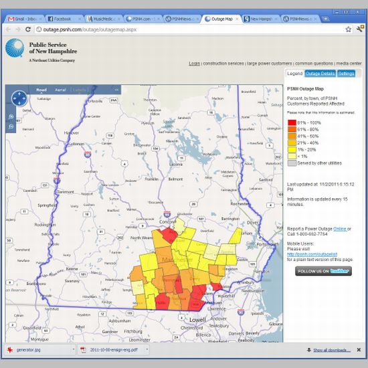
Task: Zoom in on the map
Action: (11, 116)
